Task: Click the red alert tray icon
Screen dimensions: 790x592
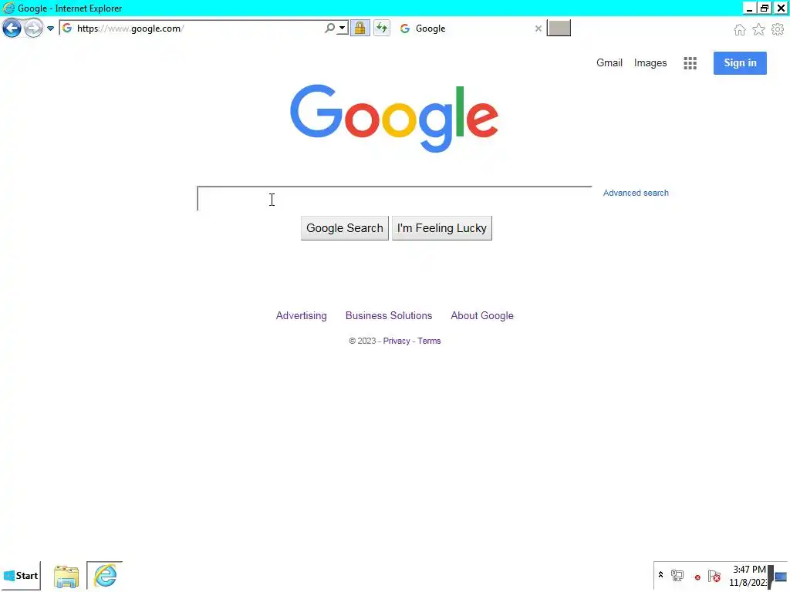Action: pyautogui.click(x=697, y=577)
